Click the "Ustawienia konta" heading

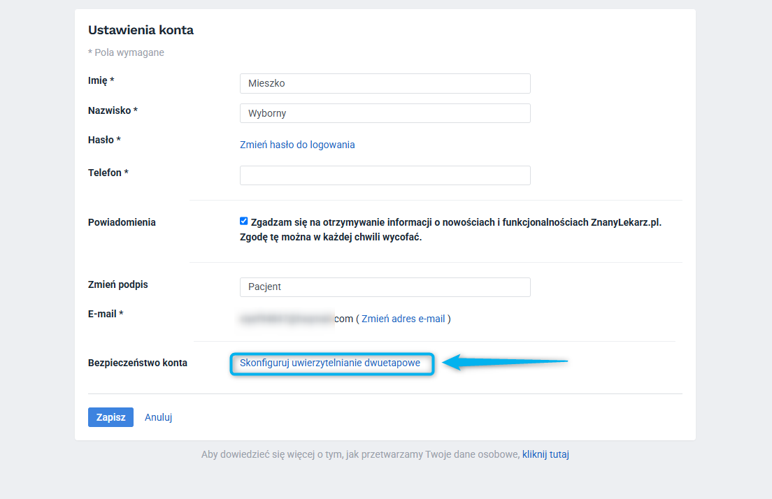pyautogui.click(x=141, y=30)
